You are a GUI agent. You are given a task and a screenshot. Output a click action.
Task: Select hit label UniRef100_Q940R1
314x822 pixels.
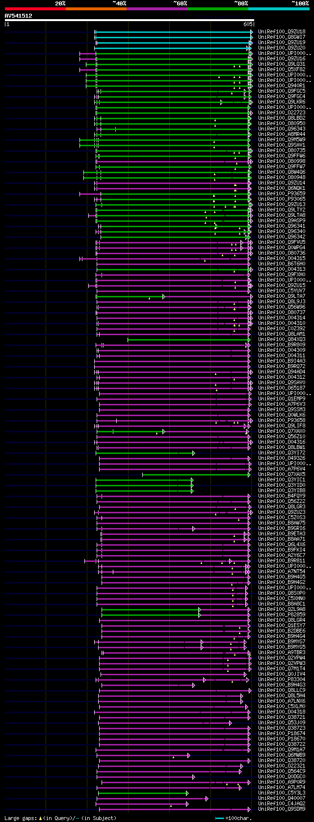coord(282,85)
